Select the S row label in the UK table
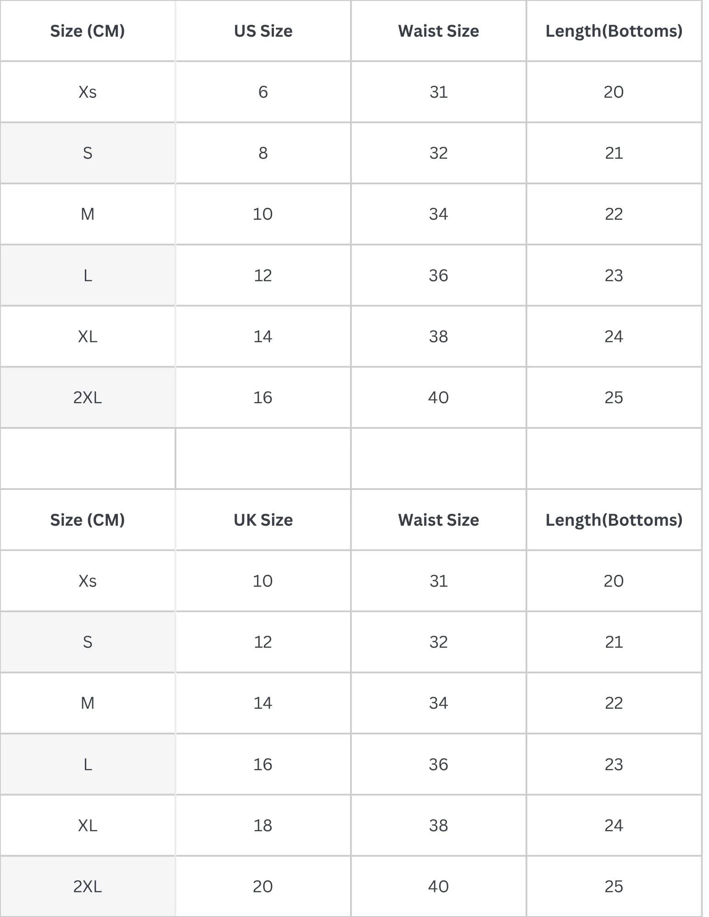Screen dimensions: 709x917 (87, 642)
